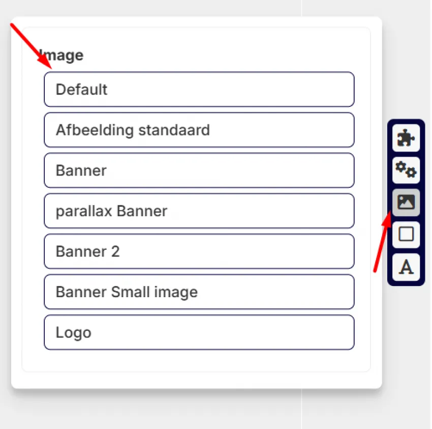Screen dimensions: 432x429
Task: Apply the Default preset under Image
Action: click(199, 89)
